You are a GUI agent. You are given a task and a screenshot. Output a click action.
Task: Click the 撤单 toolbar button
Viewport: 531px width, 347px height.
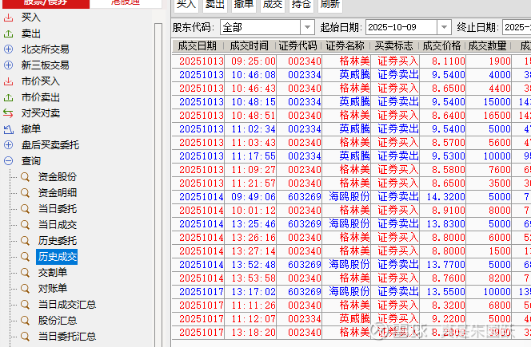[x=244, y=5]
